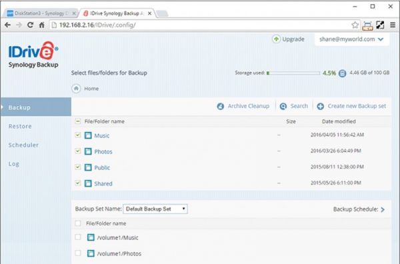The image size is (400, 264).
Task: Uncheck the Music folder checkbox
Action: tap(78, 135)
